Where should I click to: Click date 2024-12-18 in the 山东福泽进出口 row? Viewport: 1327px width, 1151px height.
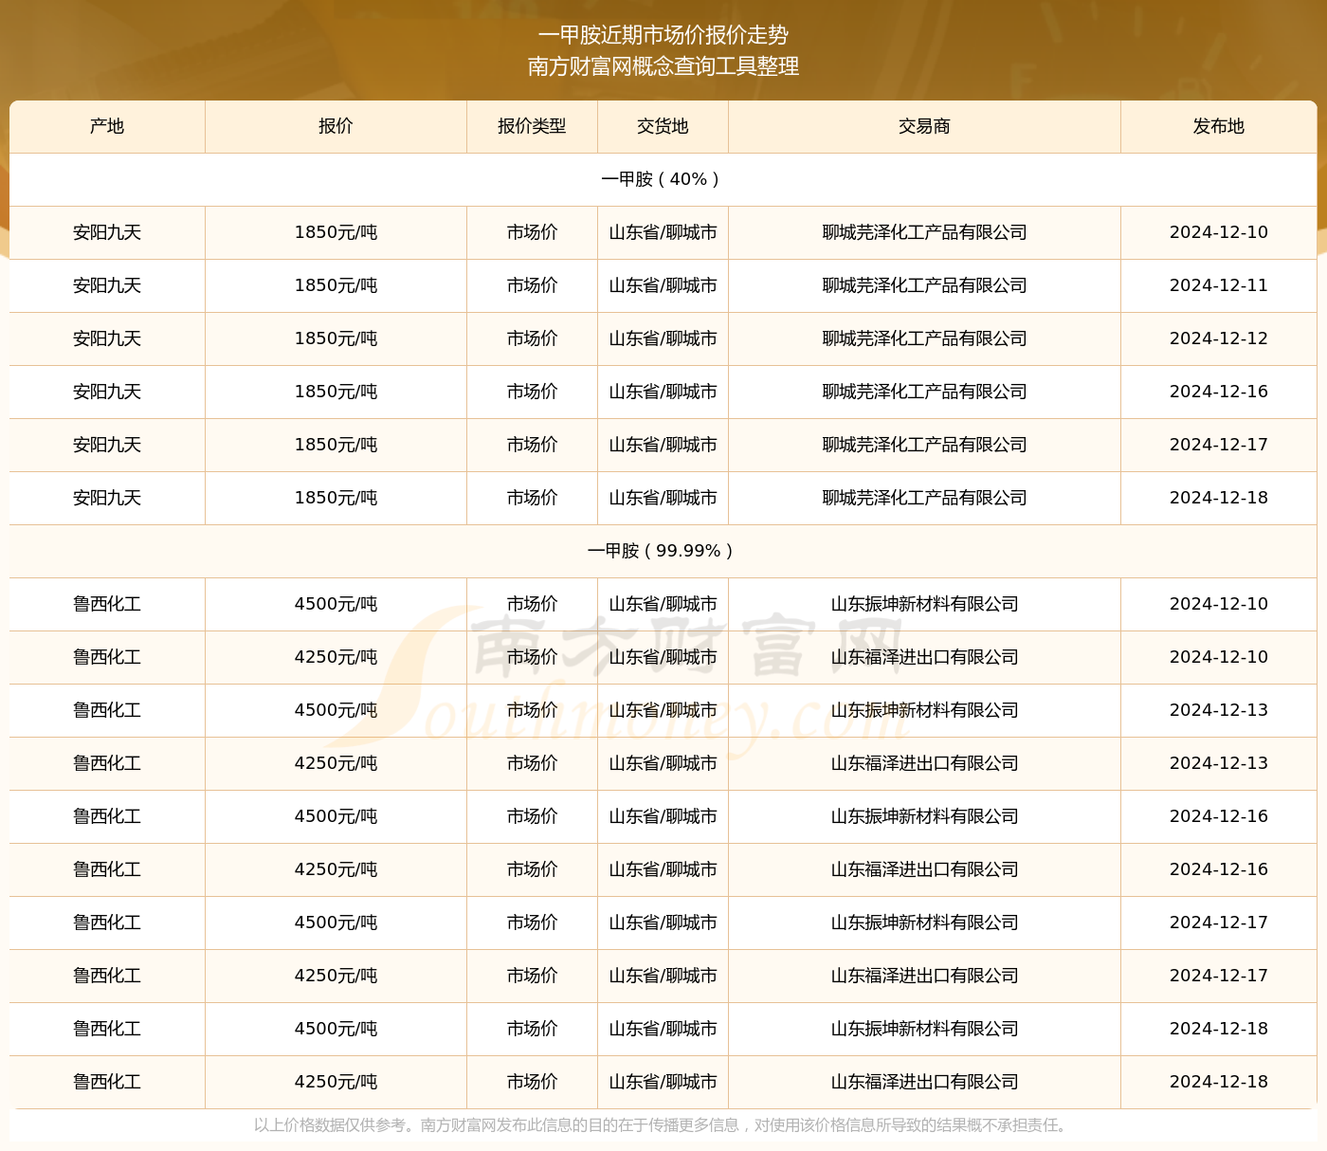tap(1219, 1082)
